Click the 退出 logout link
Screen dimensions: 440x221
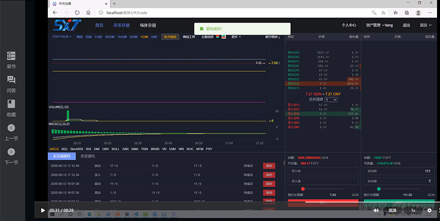[x=406, y=25]
